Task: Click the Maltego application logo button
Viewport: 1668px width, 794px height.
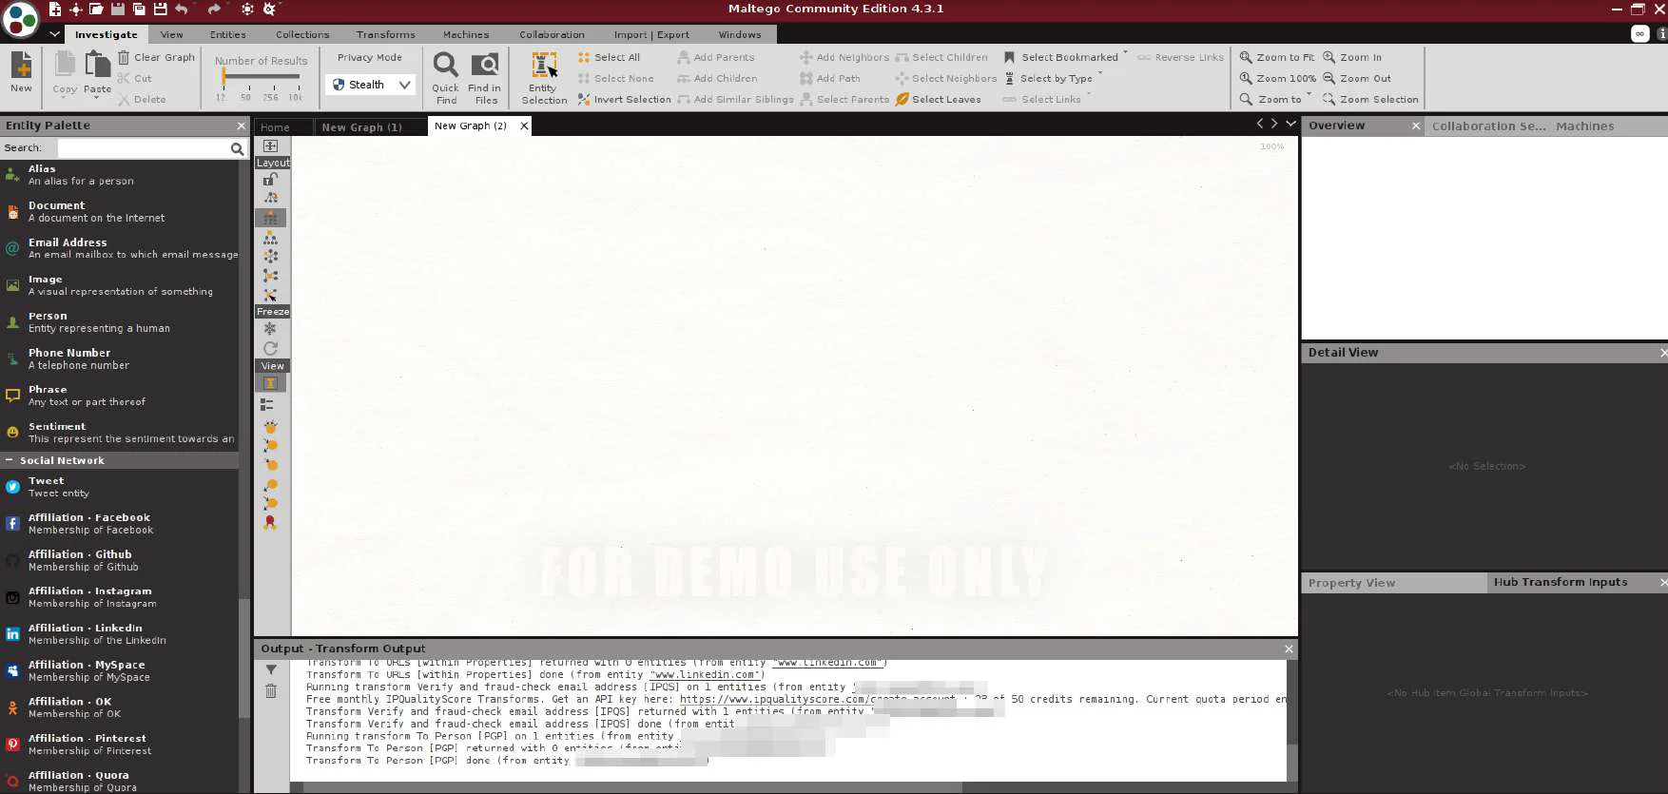Action: [21, 20]
